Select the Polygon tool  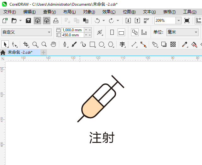[111, 44]
